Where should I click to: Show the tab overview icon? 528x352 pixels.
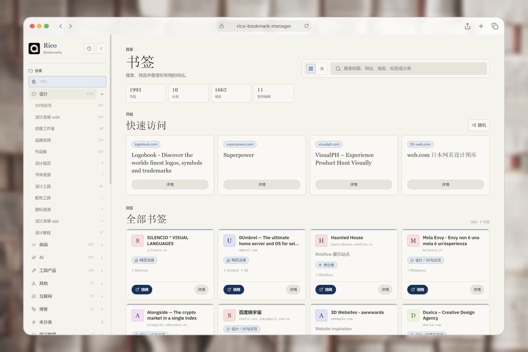coord(495,26)
